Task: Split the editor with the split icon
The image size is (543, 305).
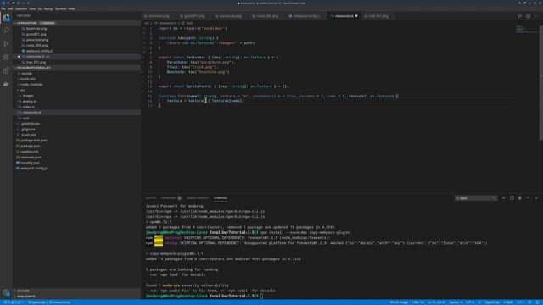Action: pyautogui.click(x=528, y=16)
